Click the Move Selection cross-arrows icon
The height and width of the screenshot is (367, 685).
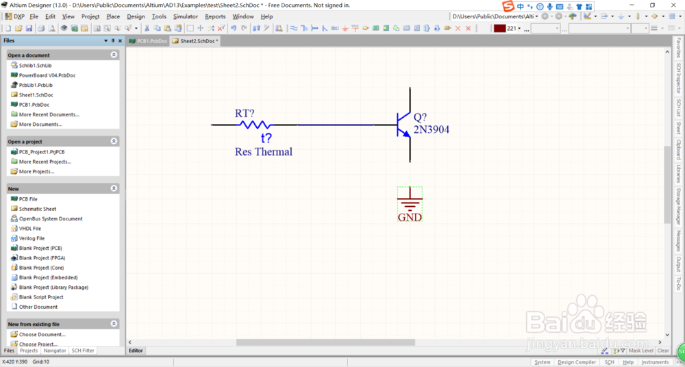(x=200, y=28)
